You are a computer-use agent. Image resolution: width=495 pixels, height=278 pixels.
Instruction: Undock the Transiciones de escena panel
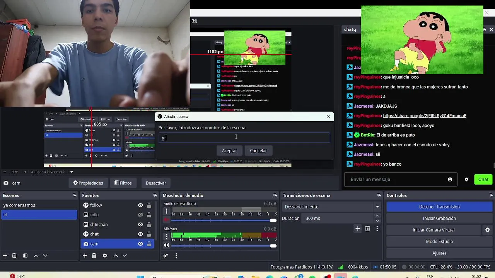pos(379,196)
